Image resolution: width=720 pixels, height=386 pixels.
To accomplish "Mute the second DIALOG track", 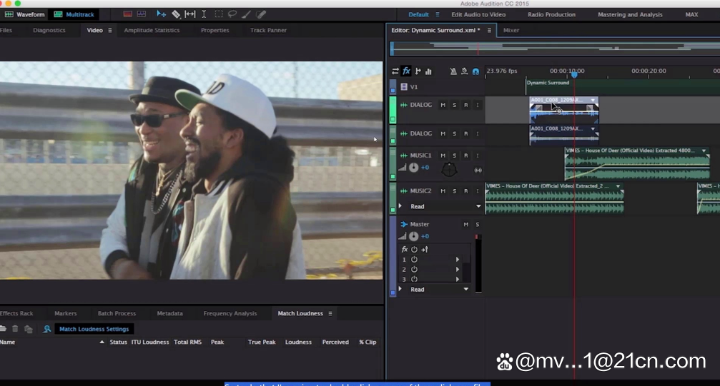I will tap(443, 133).
